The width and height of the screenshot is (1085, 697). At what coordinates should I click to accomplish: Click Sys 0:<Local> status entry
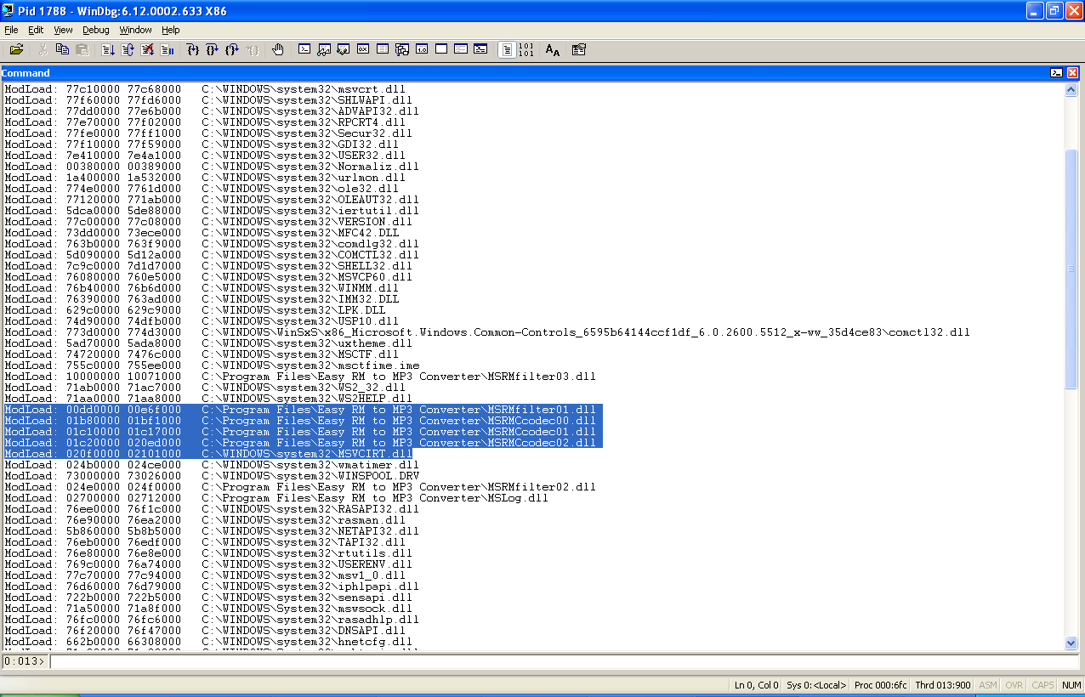[x=816, y=685]
